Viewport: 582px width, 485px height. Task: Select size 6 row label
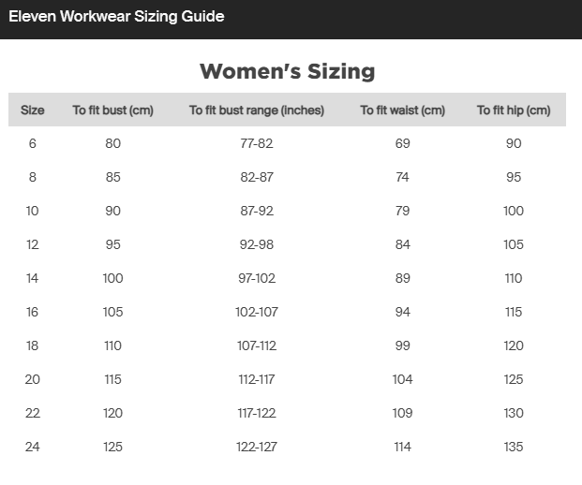tap(33, 144)
